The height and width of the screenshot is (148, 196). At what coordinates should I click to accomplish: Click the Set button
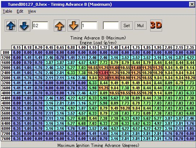(127, 26)
